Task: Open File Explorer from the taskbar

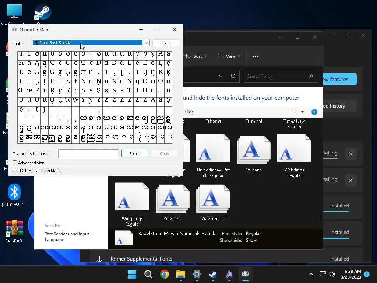Action: click(180, 274)
